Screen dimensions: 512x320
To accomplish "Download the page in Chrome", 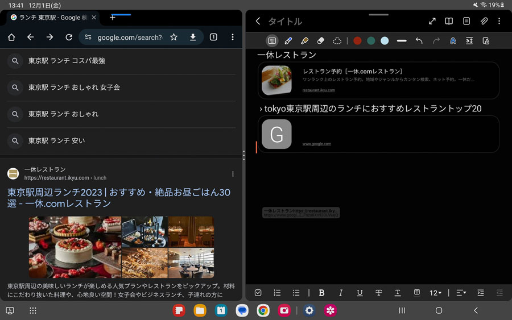I will pyautogui.click(x=193, y=37).
